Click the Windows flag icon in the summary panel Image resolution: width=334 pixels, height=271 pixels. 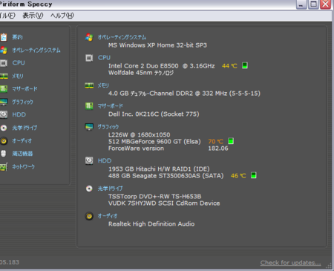pos(89,37)
